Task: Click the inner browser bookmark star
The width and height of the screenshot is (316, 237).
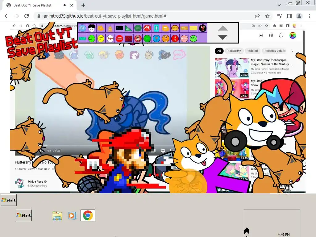Action: [x=267, y=26]
